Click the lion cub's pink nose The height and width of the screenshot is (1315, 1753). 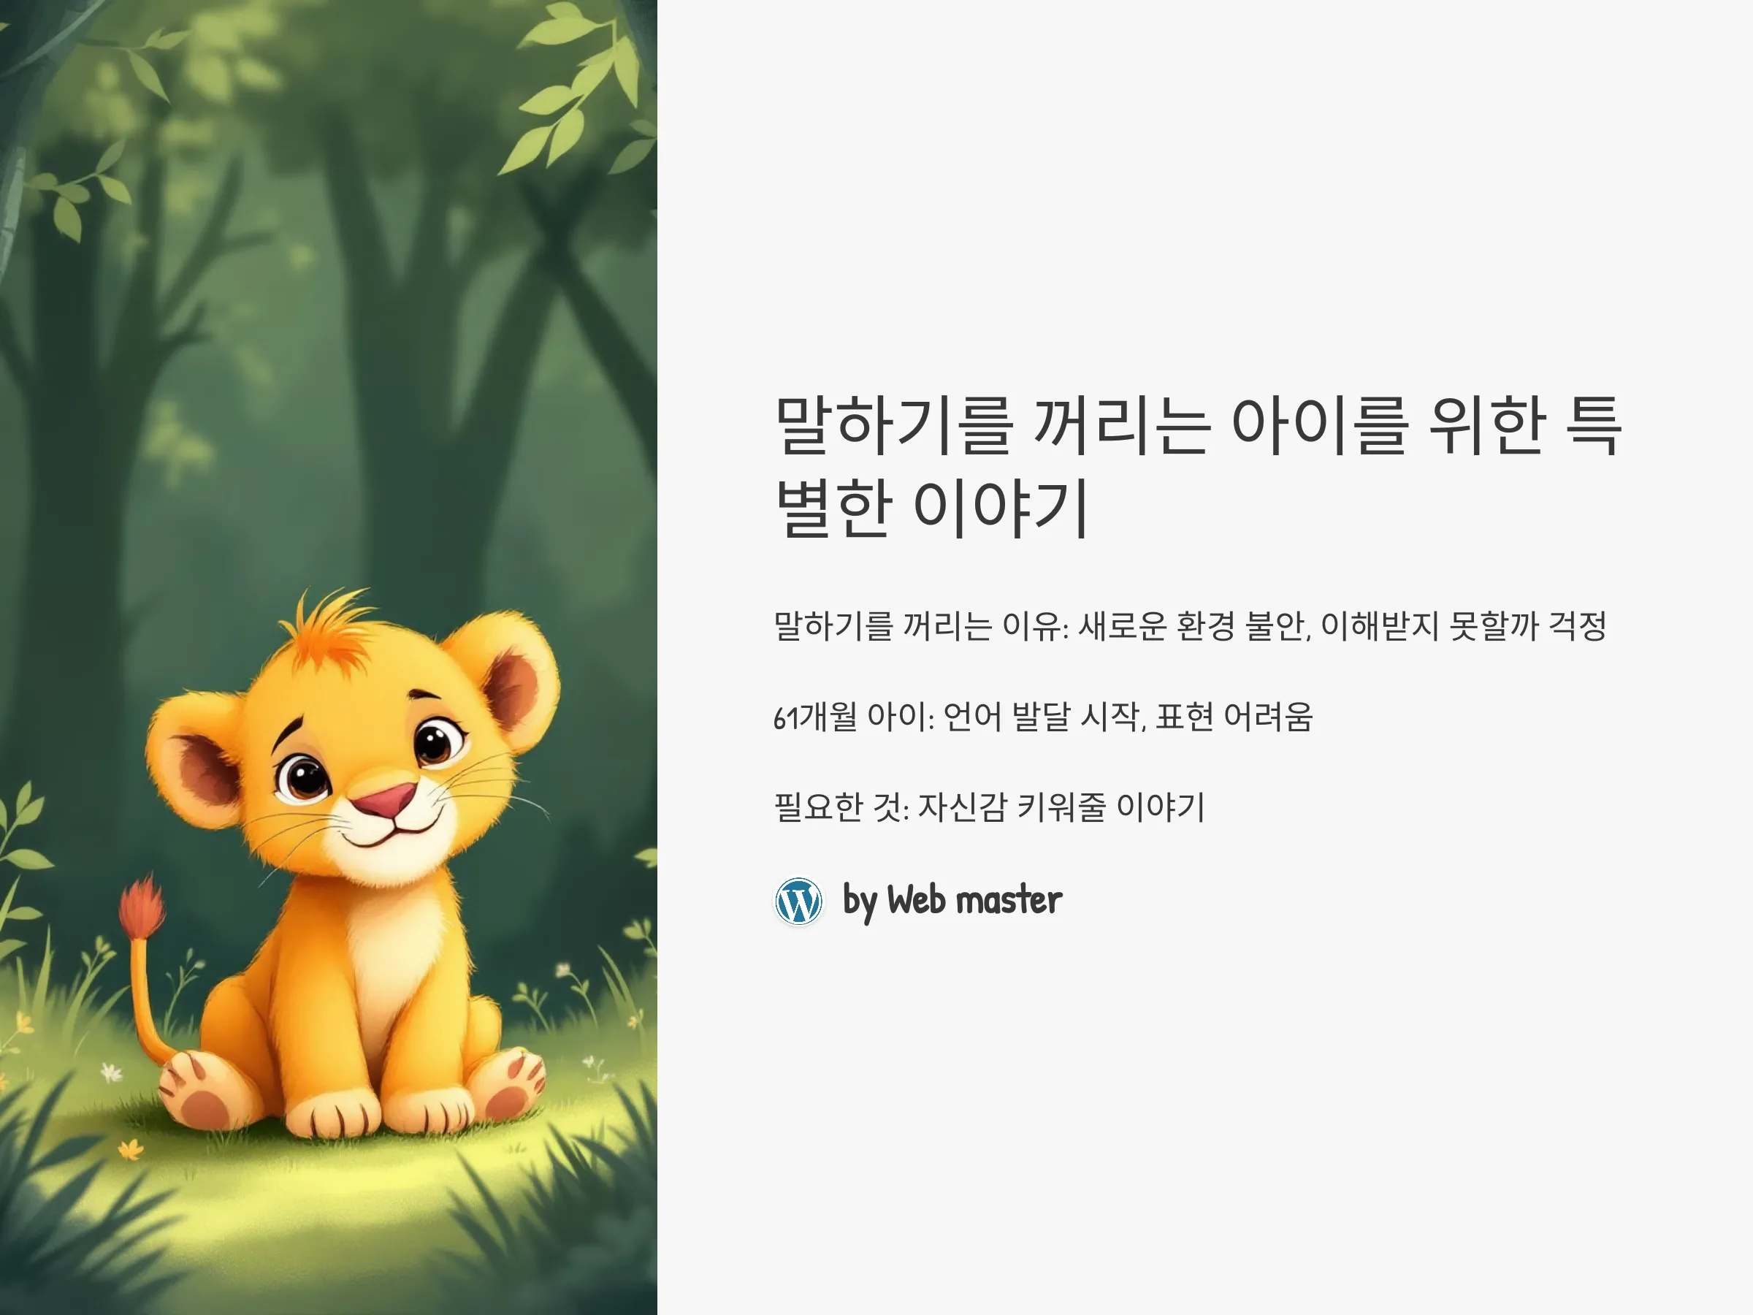point(384,799)
